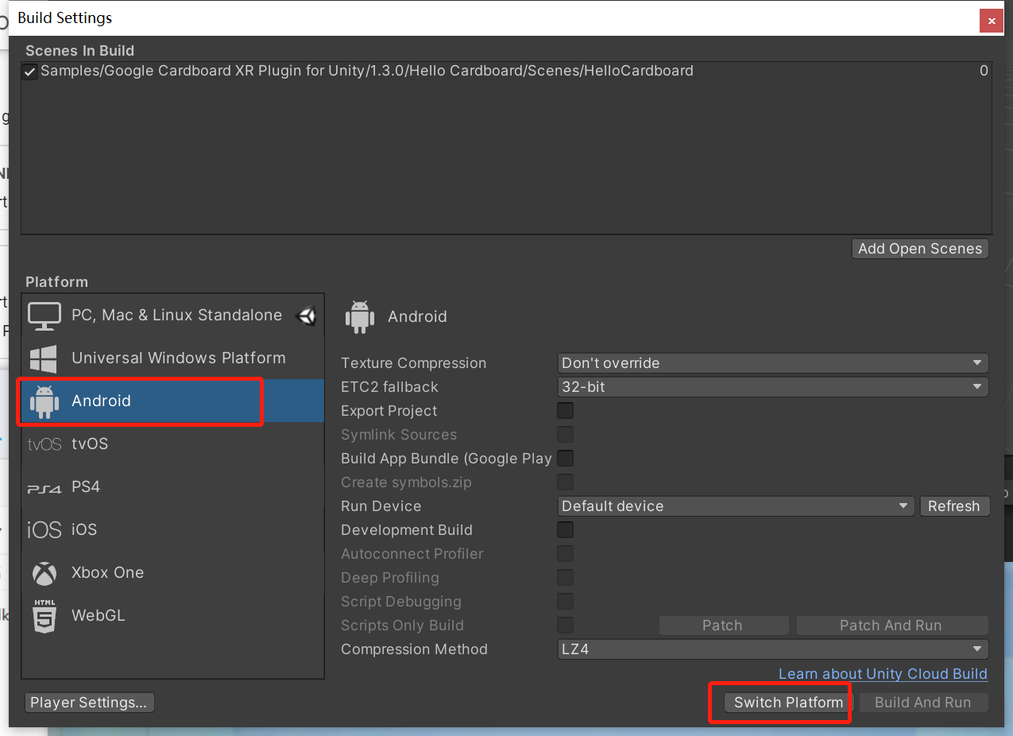Click the Xbox One platform icon
Image resolution: width=1013 pixels, height=736 pixels.
pos(44,572)
